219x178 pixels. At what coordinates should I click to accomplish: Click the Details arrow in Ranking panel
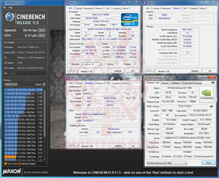click(44, 84)
